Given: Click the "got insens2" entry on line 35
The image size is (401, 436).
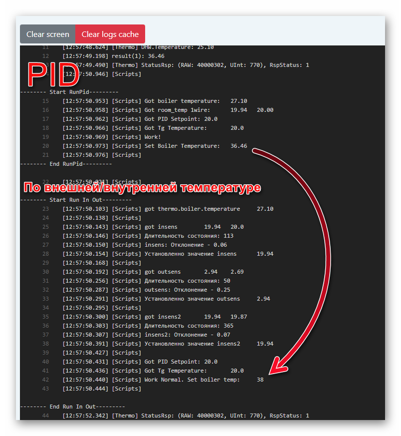Looking at the screenshot, I should 155,317.
